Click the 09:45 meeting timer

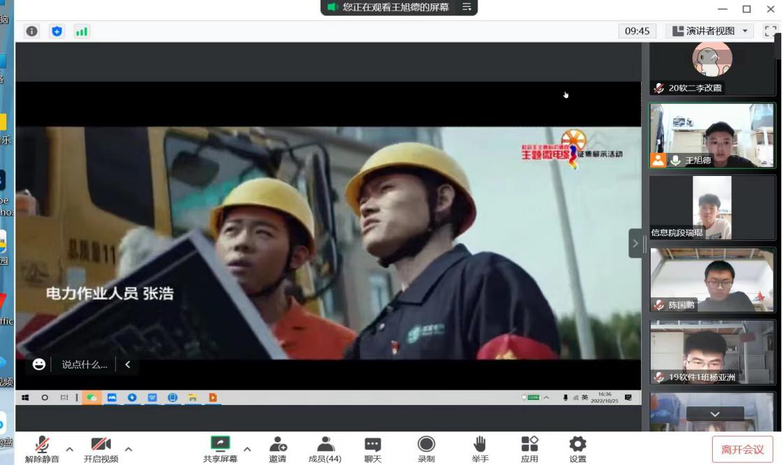coord(637,31)
